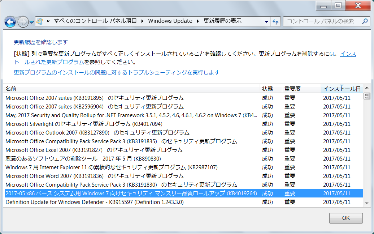Viewport: 374px width, 234px height.
Task: Click the コントロール パネルの検索 search field
Action: (x=323, y=21)
